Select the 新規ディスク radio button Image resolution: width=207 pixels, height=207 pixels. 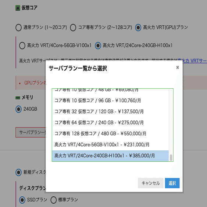18,172
